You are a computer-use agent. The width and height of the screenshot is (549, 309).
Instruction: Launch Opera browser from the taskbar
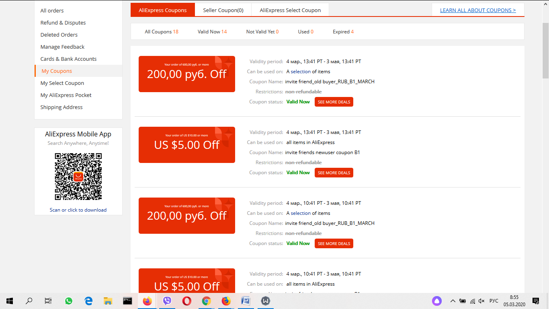pyautogui.click(x=186, y=301)
